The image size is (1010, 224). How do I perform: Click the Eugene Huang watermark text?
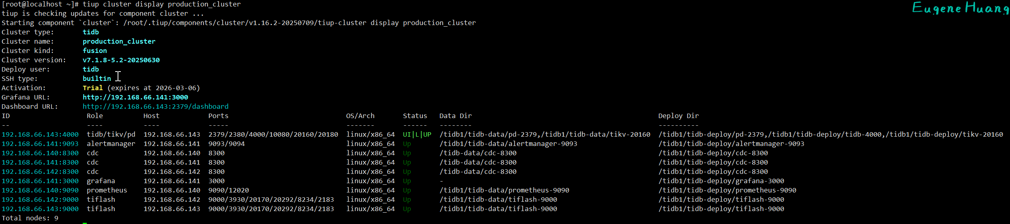[960, 8]
